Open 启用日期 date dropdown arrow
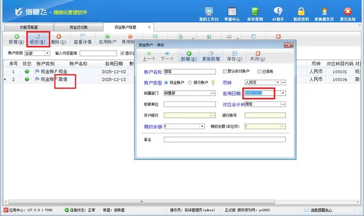 (283, 93)
